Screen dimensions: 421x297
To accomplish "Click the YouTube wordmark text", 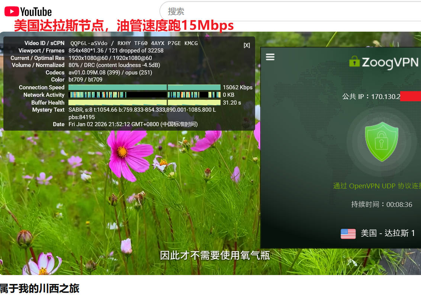I will point(36,12).
